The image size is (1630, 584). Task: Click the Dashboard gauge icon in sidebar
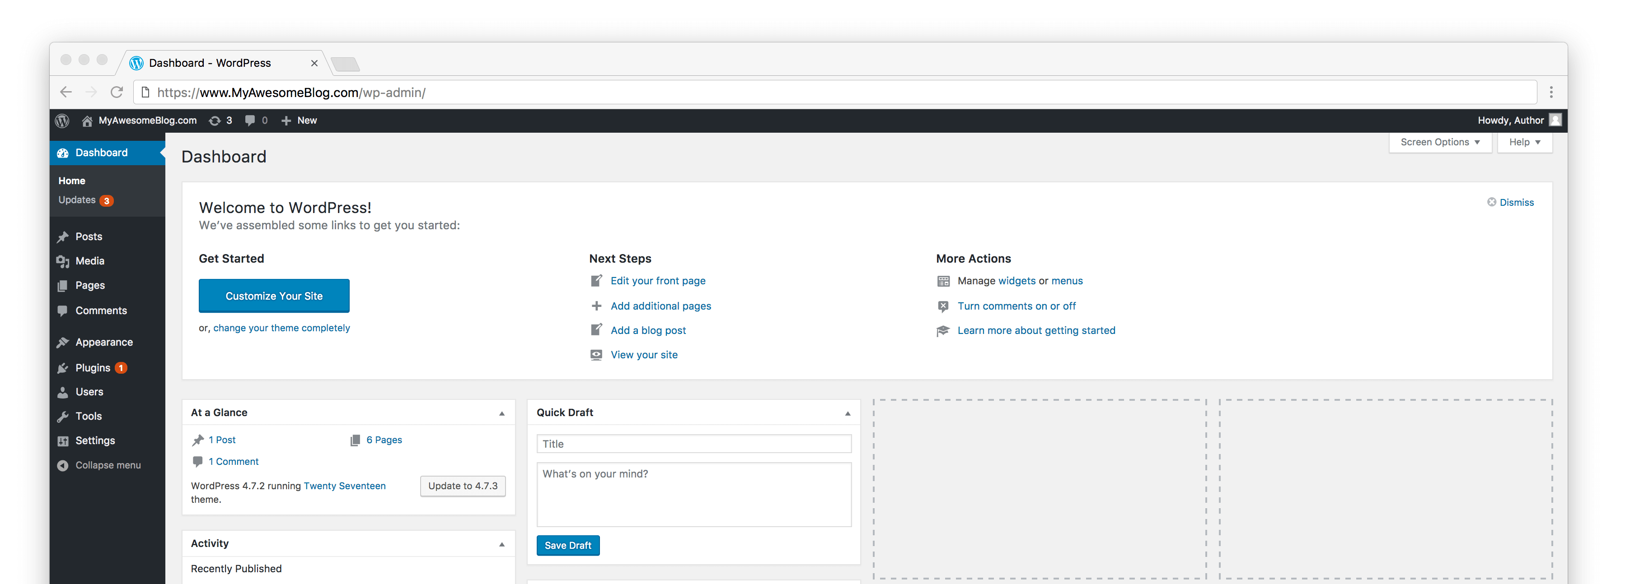point(63,153)
